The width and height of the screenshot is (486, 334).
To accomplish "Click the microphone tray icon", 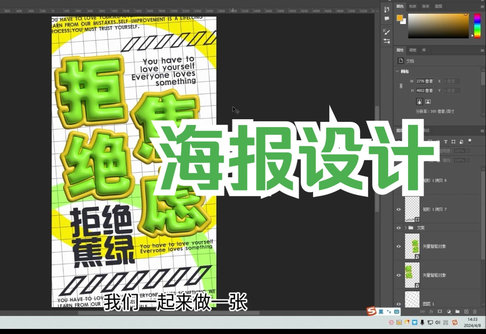I will 422,322.
